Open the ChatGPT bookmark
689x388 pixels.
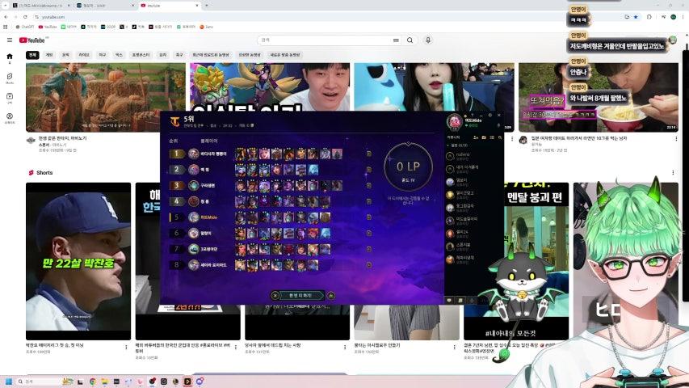click(x=24, y=27)
